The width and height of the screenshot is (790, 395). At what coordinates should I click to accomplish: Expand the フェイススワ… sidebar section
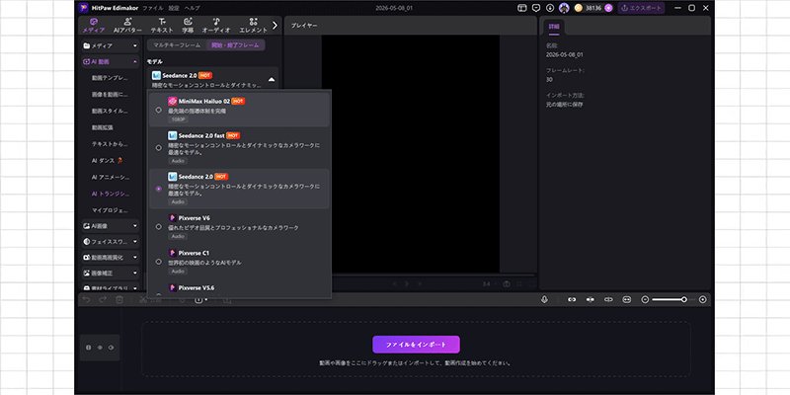111,242
